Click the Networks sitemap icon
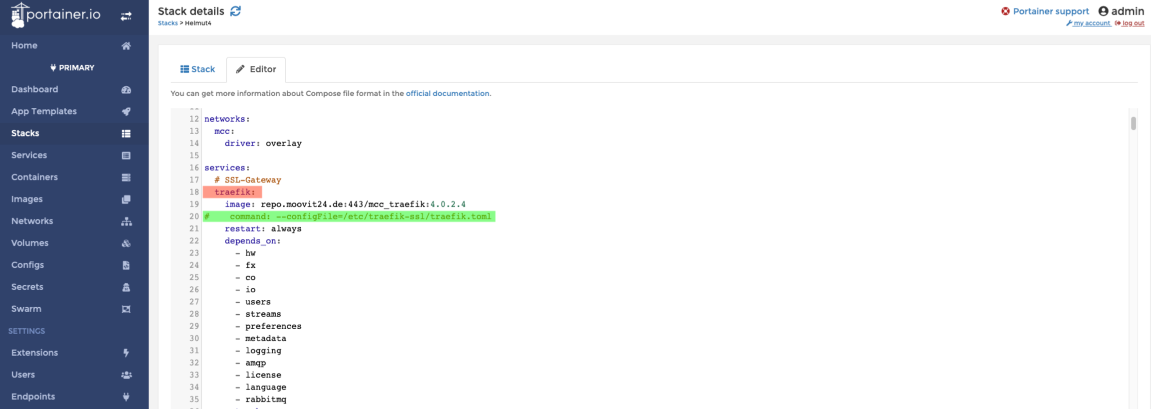This screenshot has width=1151, height=409. [x=126, y=221]
